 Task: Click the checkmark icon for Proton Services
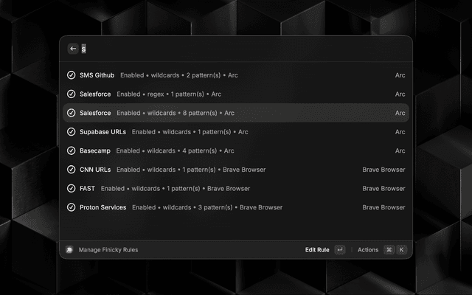(x=71, y=207)
